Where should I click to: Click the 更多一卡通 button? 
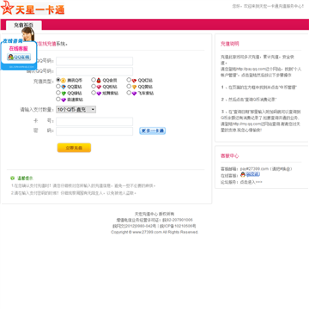[x=153, y=130]
